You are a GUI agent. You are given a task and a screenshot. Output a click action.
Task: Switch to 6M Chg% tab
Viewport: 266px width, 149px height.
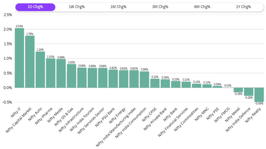(x=202, y=7)
